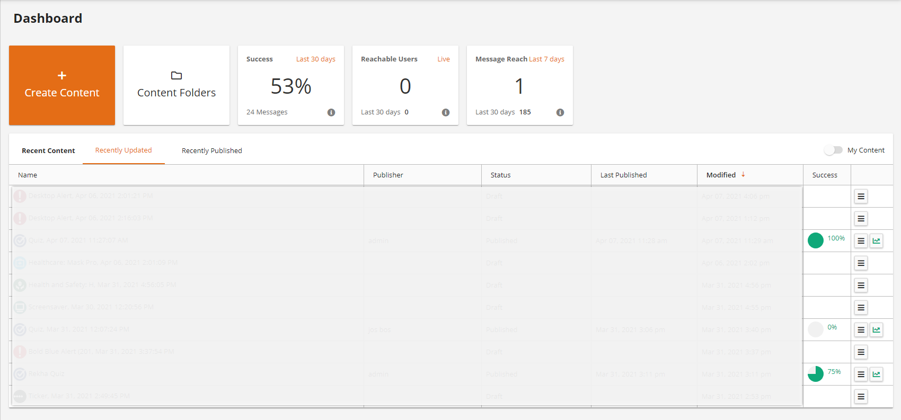Click the 100% success pie indicator

point(816,240)
